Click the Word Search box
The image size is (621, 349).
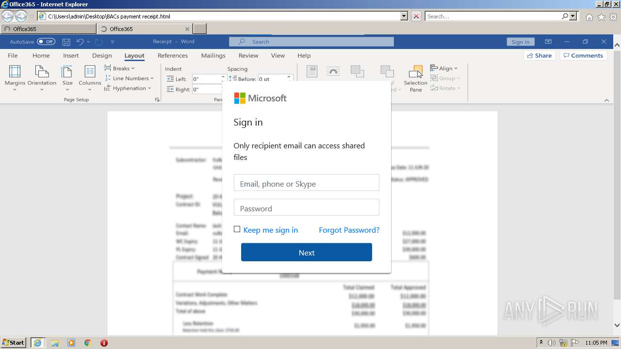tap(311, 42)
